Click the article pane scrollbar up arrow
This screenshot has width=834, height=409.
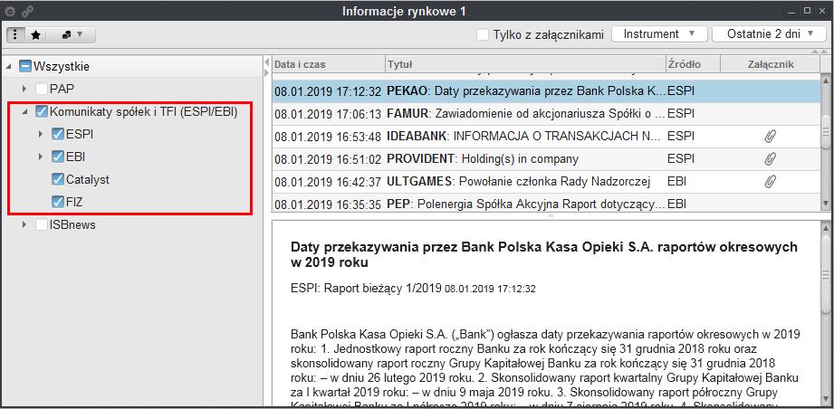click(826, 227)
